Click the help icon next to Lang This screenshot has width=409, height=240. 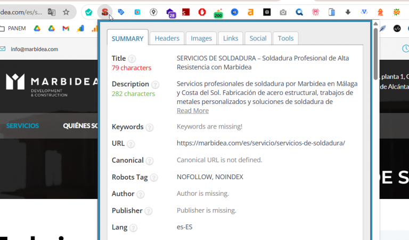pyautogui.click(x=133, y=228)
